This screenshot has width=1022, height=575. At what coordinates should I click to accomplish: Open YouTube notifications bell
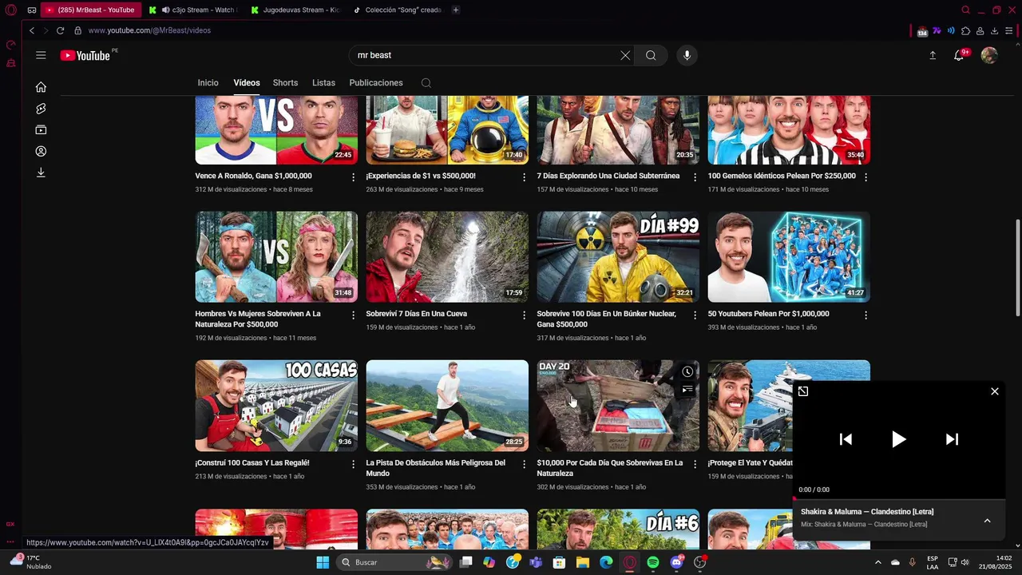click(959, 55)
